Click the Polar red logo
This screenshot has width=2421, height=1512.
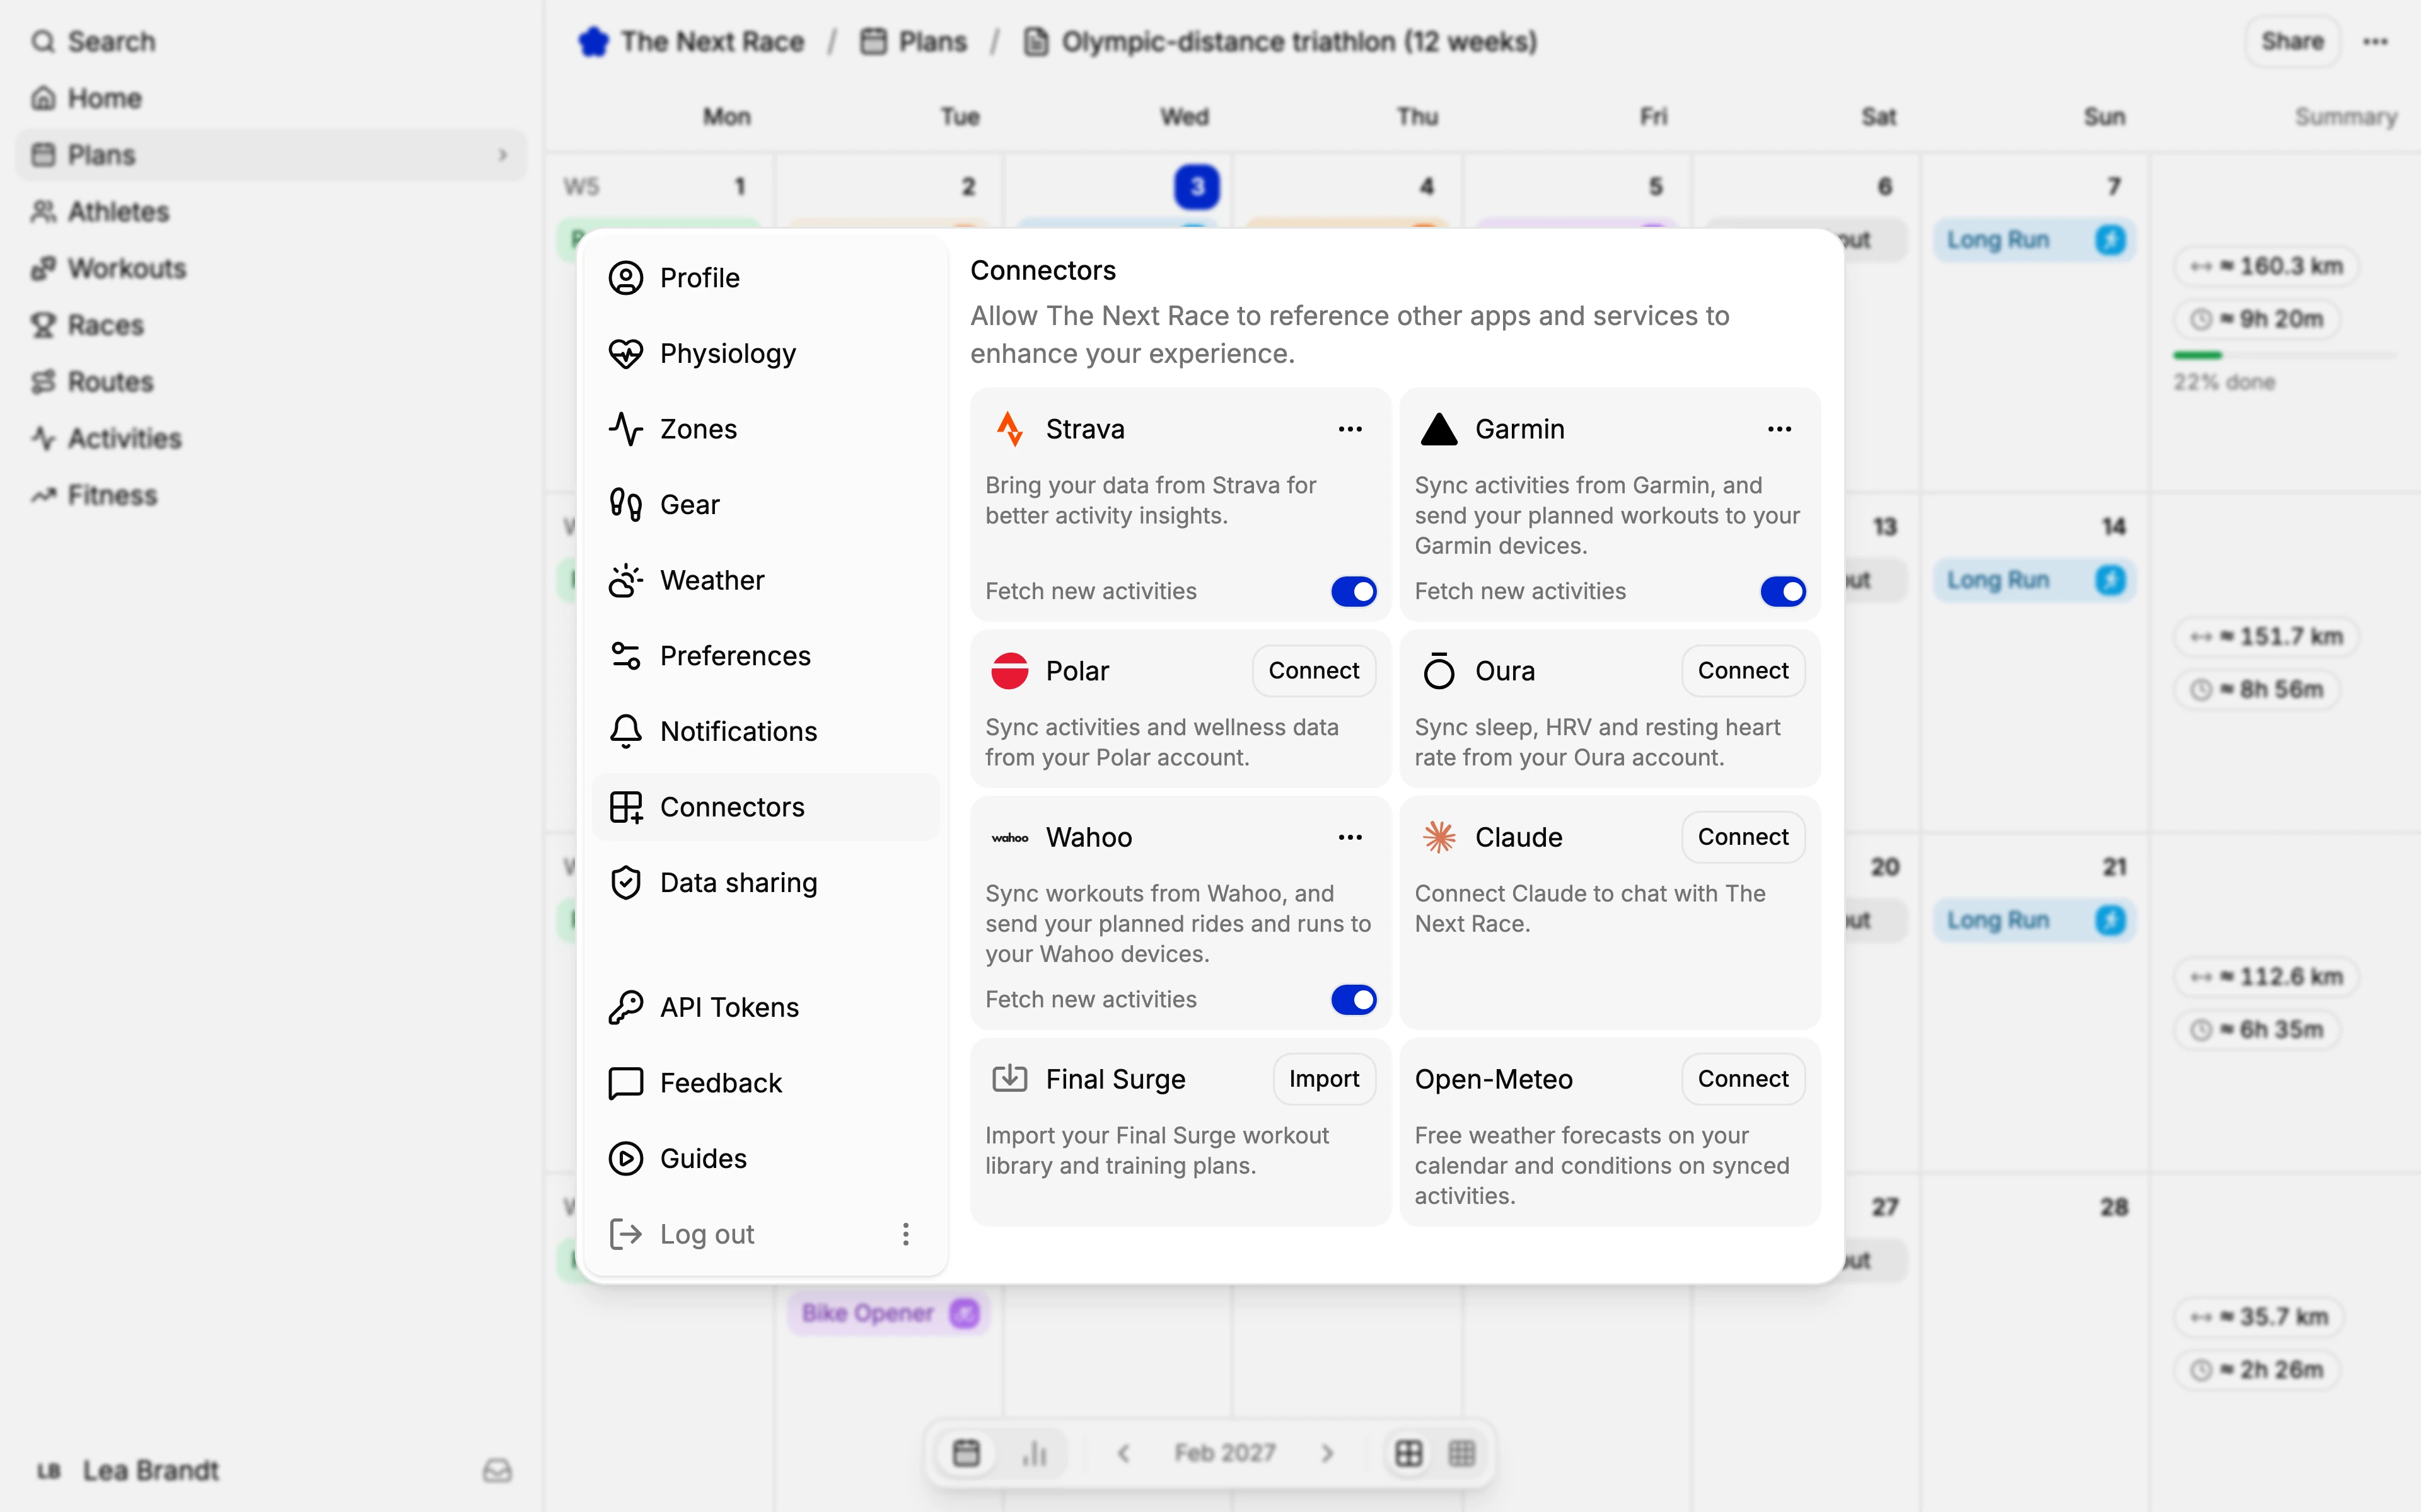pos(1009,671)
